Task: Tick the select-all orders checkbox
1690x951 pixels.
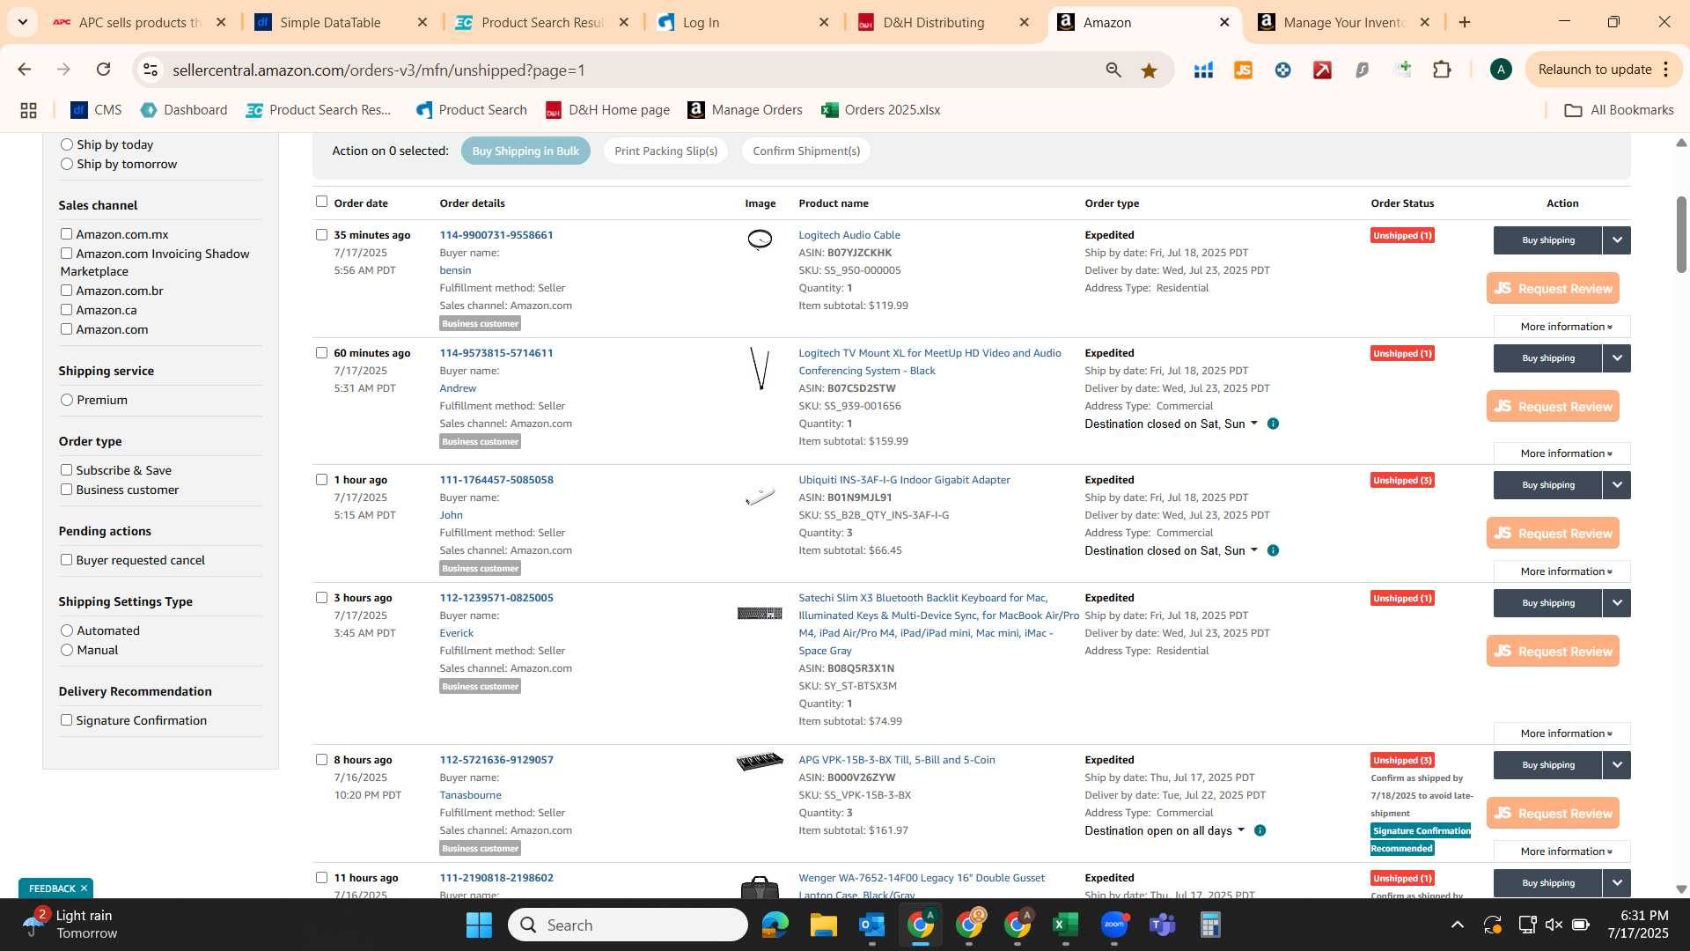Action: click(321, 202)
